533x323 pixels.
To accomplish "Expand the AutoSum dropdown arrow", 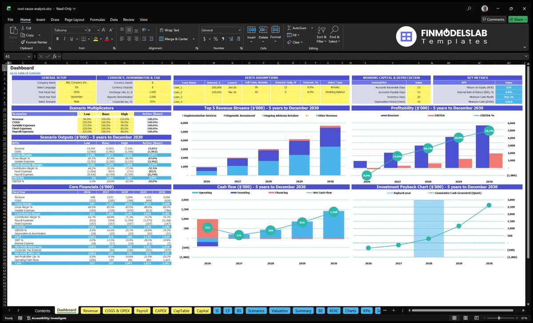I will pos(312,28).
